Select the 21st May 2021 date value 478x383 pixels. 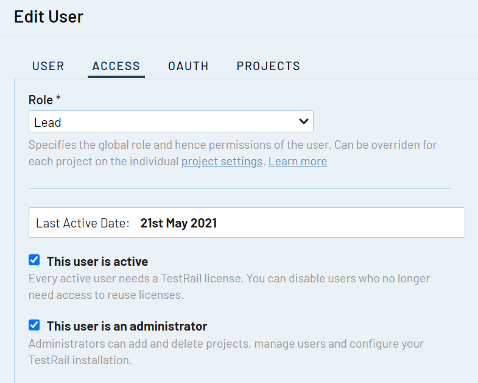[x=178, y=223]
